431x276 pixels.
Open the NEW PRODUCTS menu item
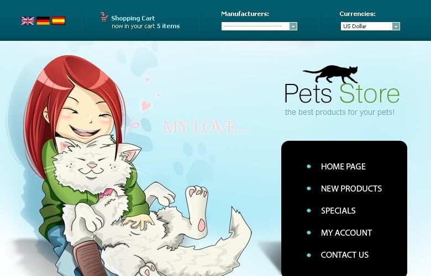tap(351, 189)
